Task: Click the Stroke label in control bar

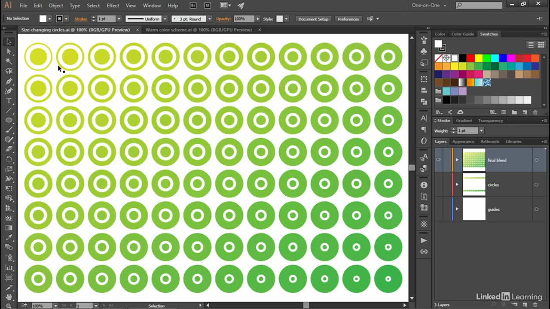Action: click(81, 19)
